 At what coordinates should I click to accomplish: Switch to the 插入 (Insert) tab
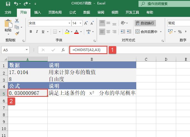coord(38,12)
